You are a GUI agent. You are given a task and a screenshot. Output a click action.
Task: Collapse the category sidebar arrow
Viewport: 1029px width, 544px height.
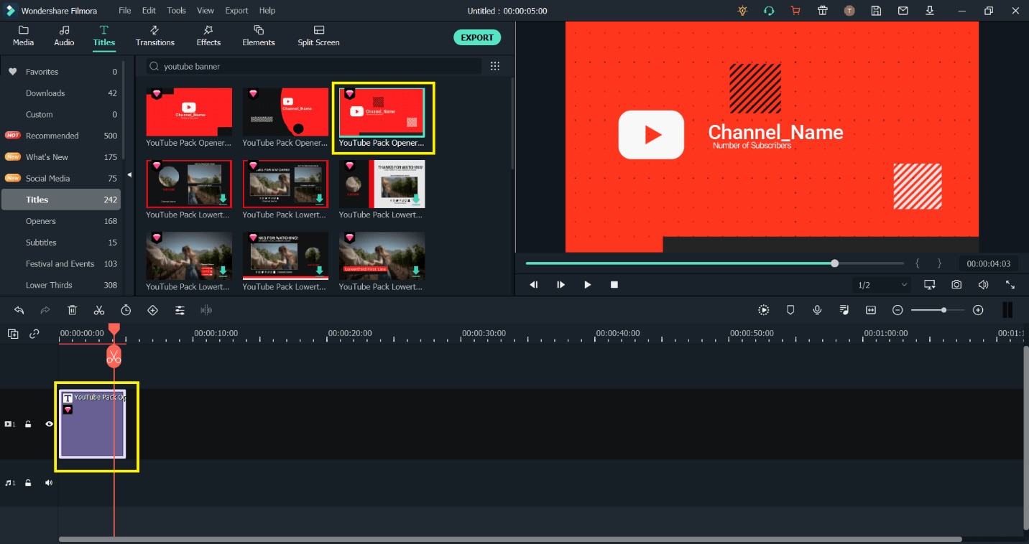point(130,175)
